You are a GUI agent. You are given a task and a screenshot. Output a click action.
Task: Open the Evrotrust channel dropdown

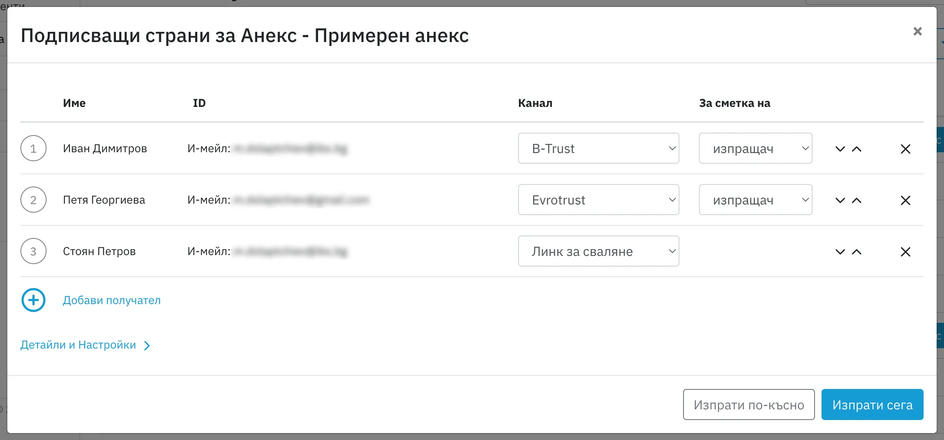point(599,200)
